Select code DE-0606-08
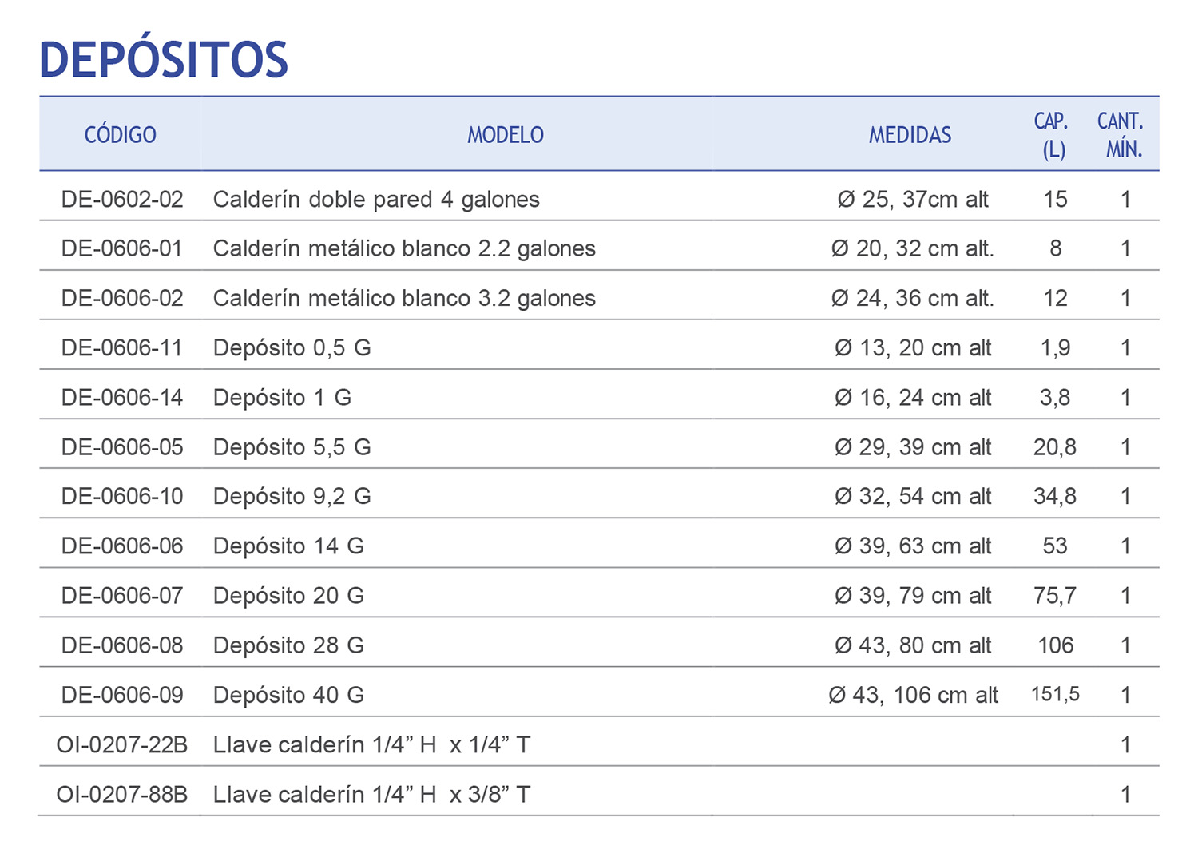 pyautogui.click(x=121, y=645)
